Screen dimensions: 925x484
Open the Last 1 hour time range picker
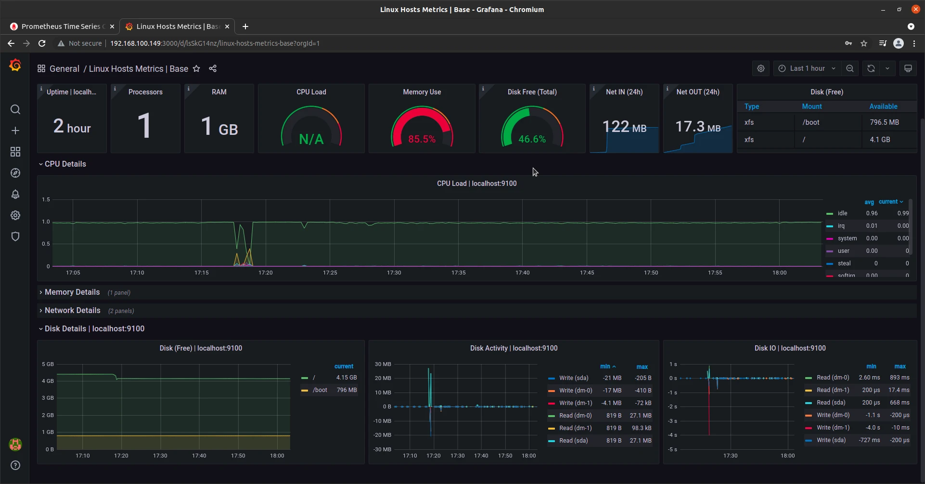coord(807,68)
